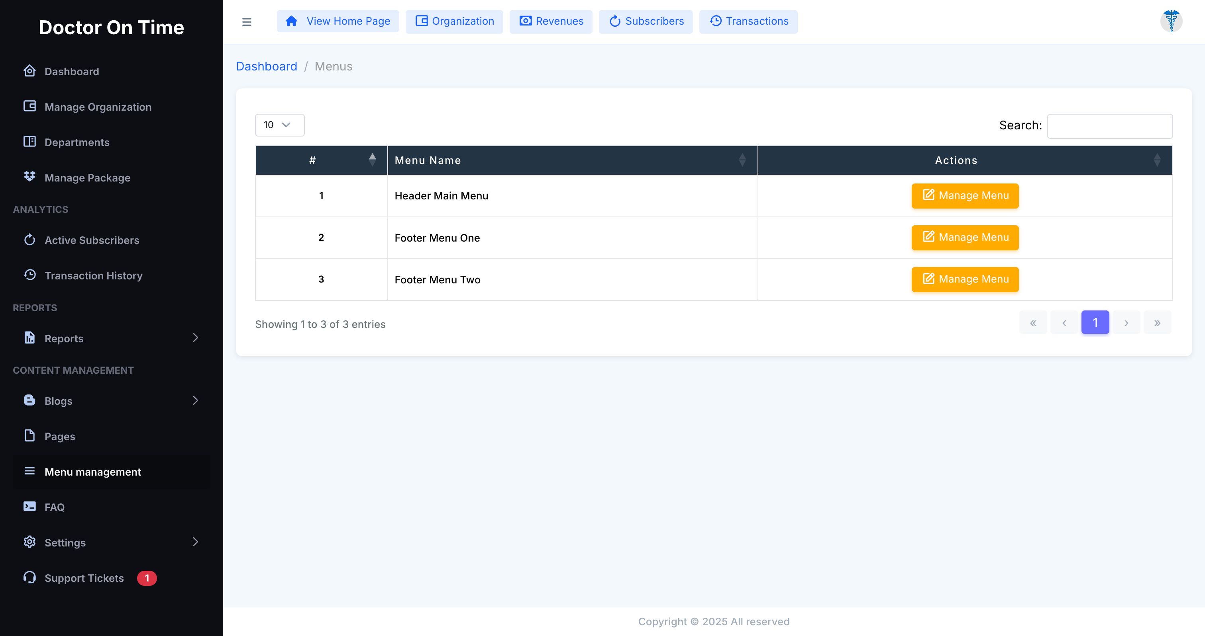Screen dimensions: 1205x636
Task: Click the hamburger sidebar toggle icon
Action: [x=247, y=22]
